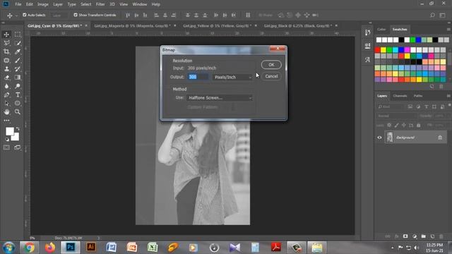Select the Blur tool
452x254 pixels.
point(6,86)
